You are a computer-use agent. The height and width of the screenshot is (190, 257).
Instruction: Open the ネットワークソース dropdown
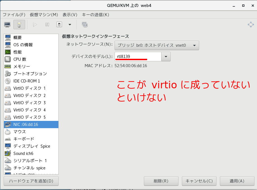coord(157,45)
